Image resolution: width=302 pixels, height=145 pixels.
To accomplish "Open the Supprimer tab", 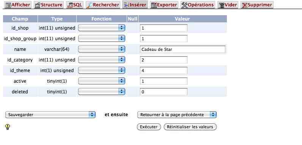I will point(257,5).
